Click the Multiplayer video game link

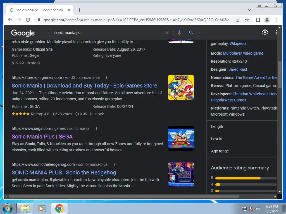(243, 53)
